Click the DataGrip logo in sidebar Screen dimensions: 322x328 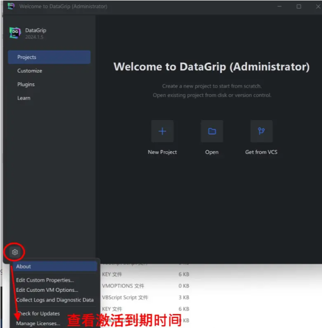(x=15, y=33)
